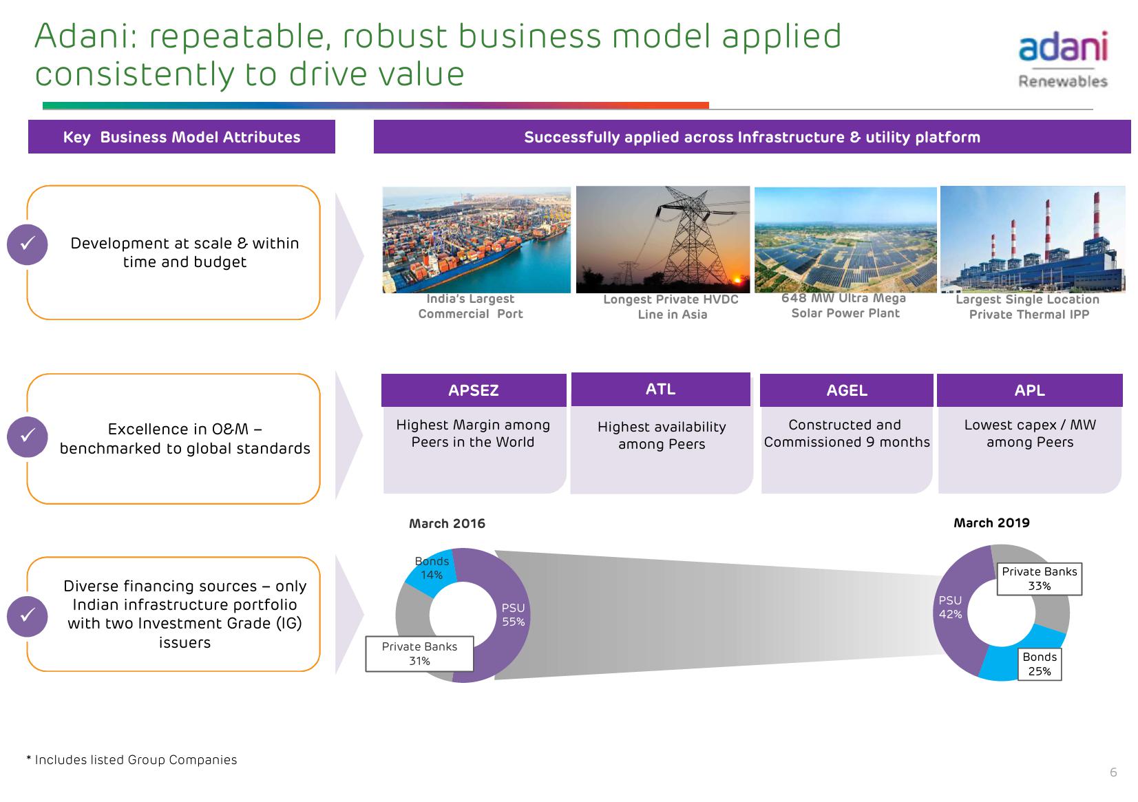Viewport: 1138px width, 802px height.
Task: Click the Bonds 25% label box
Action: 1040,664
